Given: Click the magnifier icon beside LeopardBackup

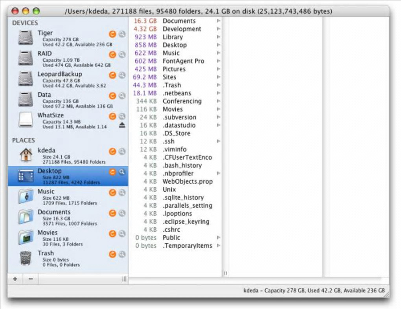Looking at the screenshot, I should point(122,75).
